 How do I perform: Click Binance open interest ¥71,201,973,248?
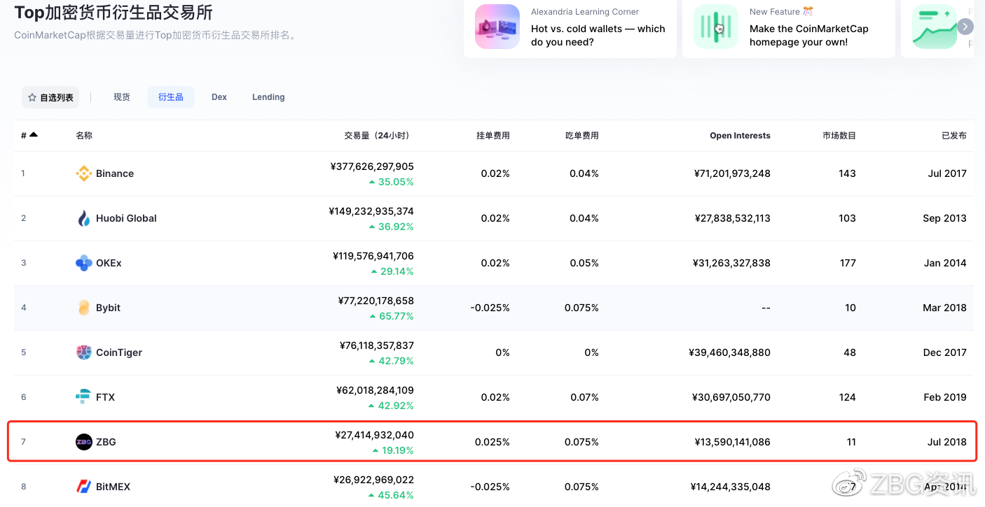(732, 173)
